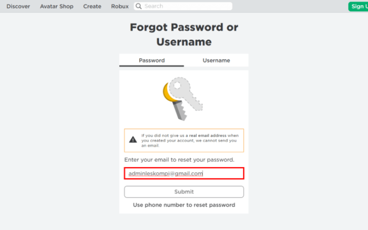Click in the Search field
This screenshot has height=230, width=368.
(183, 6)
